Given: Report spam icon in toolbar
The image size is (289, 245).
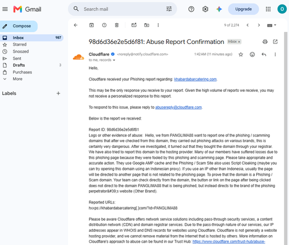Looking at the screenshot, I should (104, 25).
